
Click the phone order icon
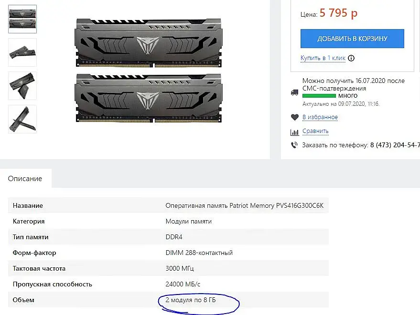click(x=294, y=145)
